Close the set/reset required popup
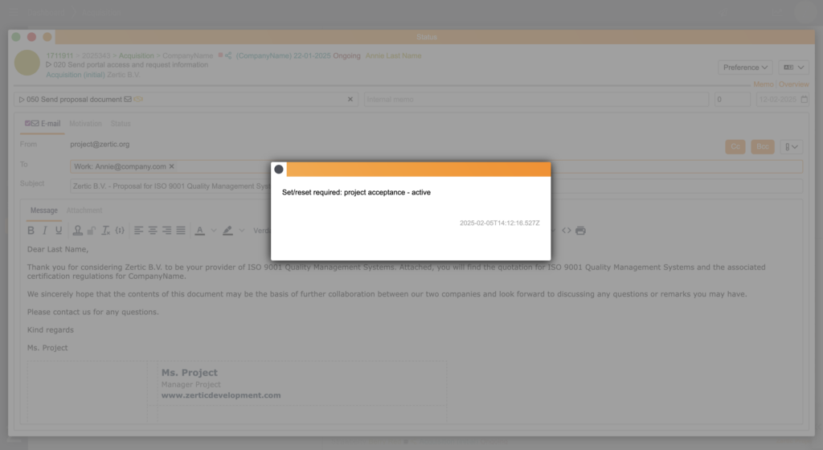Viewport: 823px width, 450px height. 279,170
